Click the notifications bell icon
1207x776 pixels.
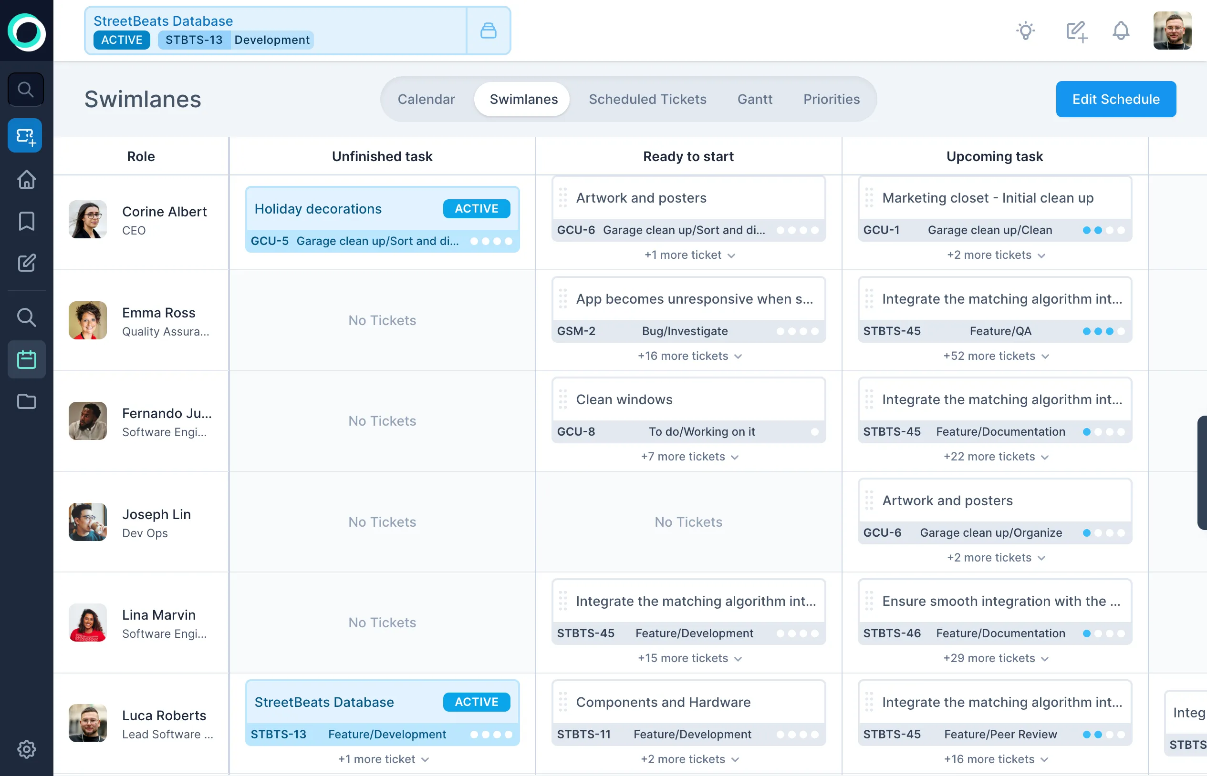pyautogui.click(x=1120, y=31)
